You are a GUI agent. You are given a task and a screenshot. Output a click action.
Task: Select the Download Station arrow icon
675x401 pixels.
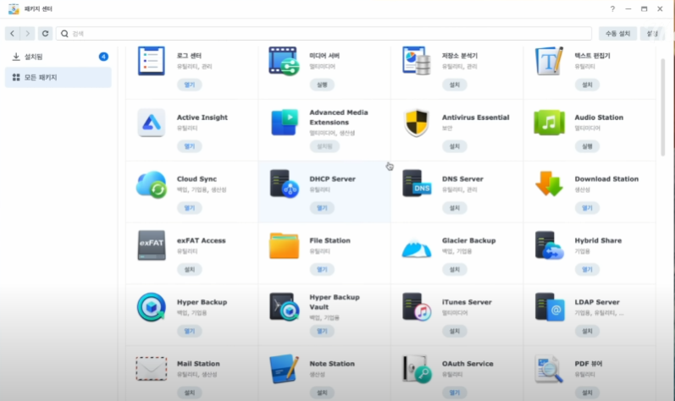549,184
